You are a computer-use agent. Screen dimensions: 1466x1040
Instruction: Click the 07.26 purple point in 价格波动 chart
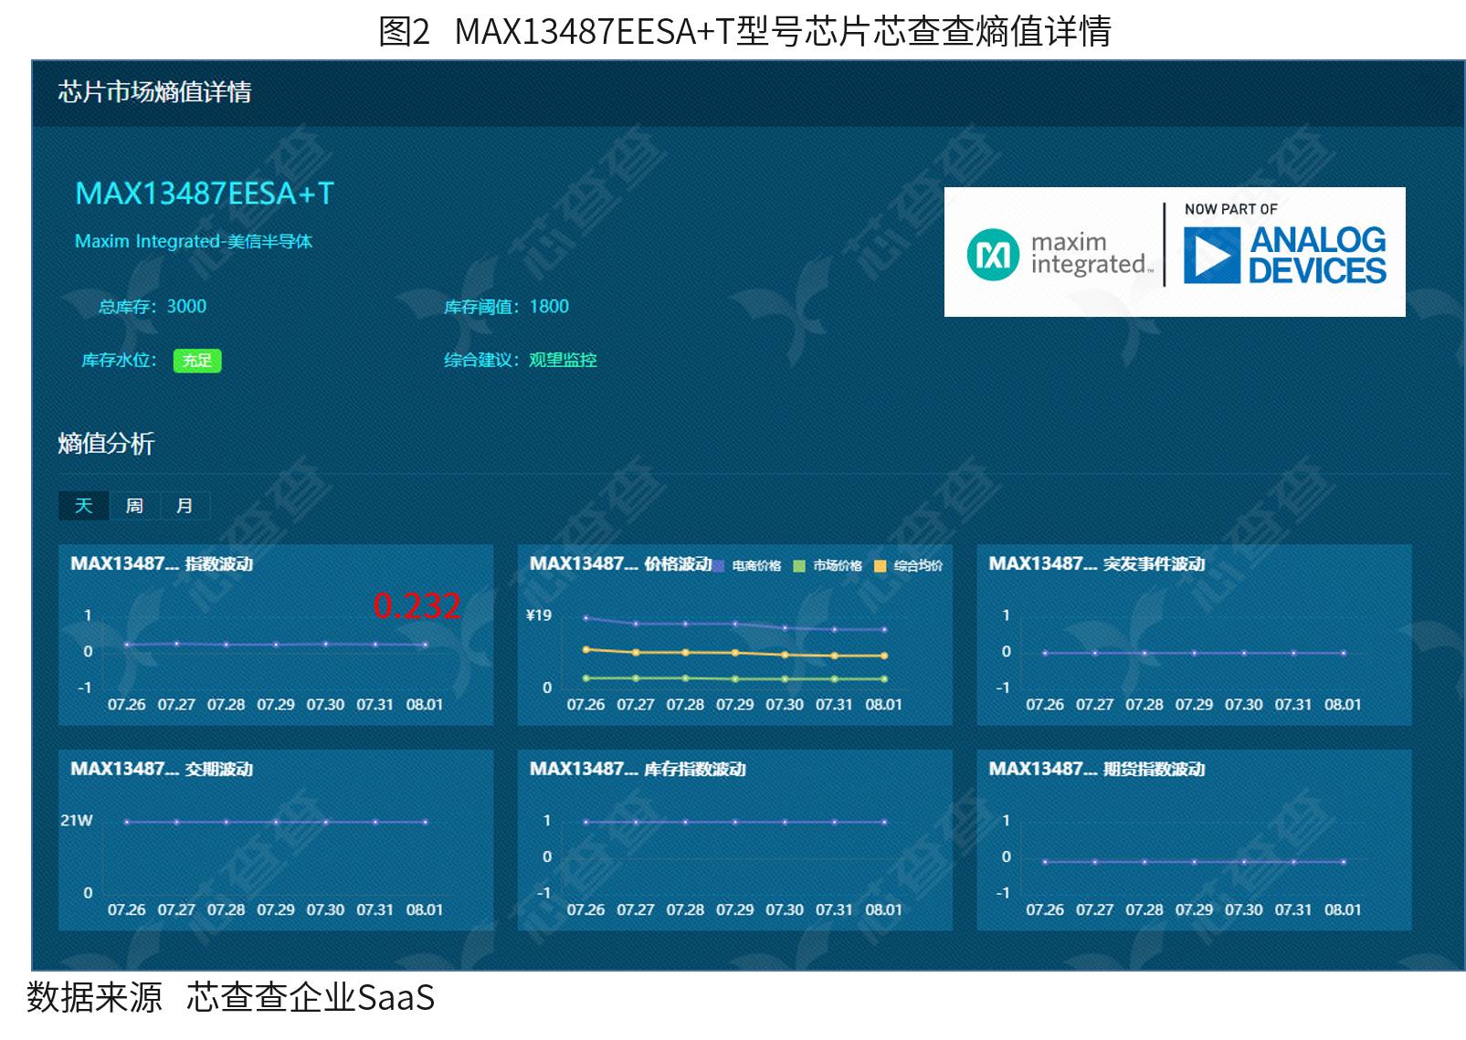pyautogui.click(x=585, y=618)
